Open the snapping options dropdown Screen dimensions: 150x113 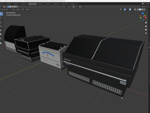pos(76,7)
